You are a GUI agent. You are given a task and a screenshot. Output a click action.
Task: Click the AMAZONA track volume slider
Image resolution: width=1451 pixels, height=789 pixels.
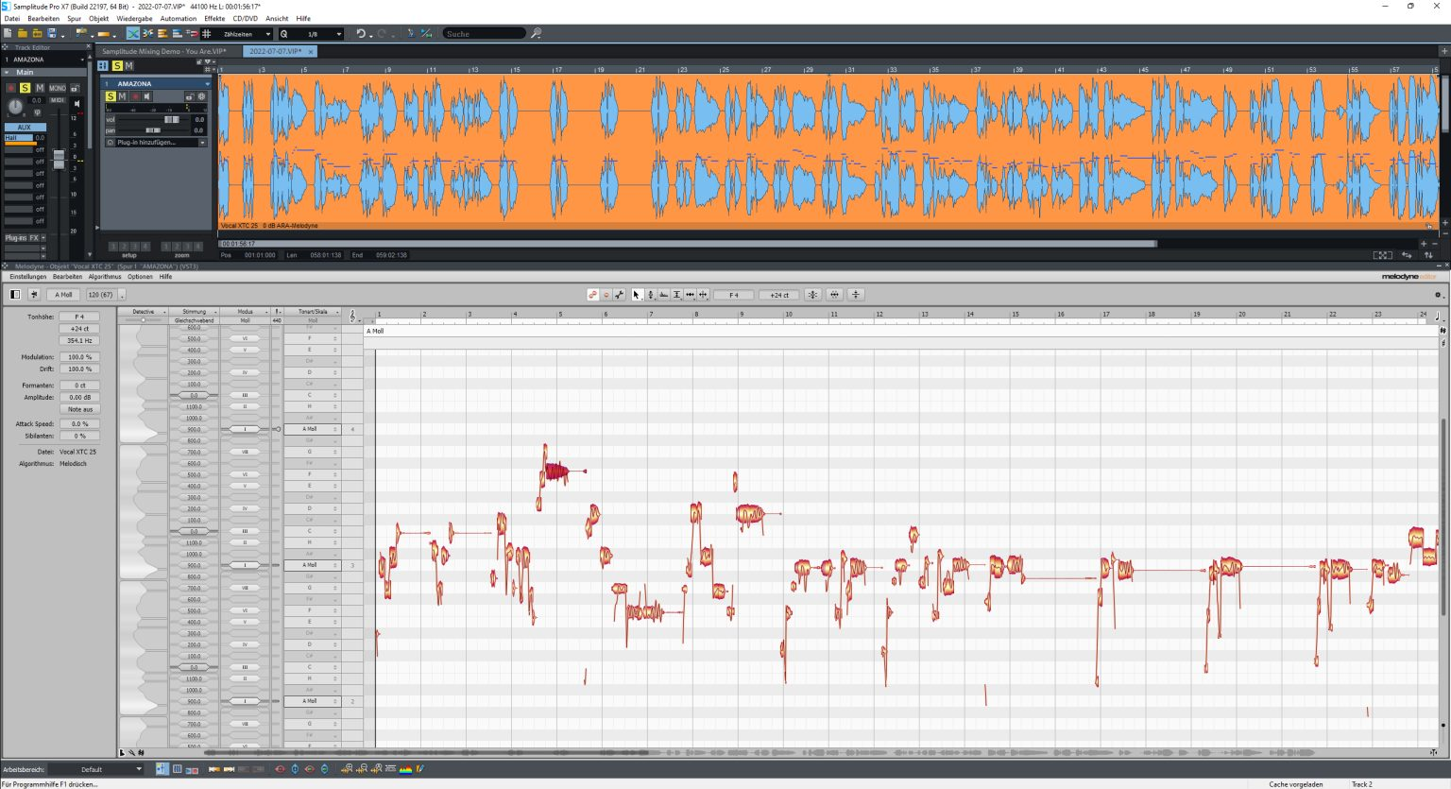click(171, 120)
